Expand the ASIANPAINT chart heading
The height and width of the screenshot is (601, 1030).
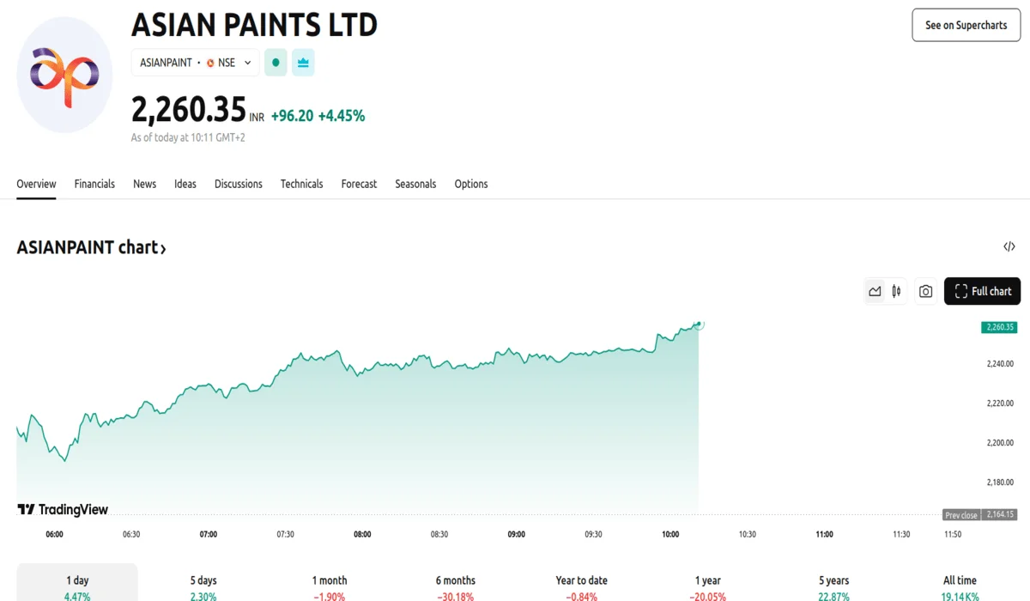[x=92, y=247]
